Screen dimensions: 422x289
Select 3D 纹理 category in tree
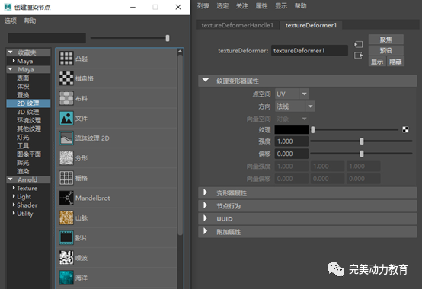click(28, 112)
